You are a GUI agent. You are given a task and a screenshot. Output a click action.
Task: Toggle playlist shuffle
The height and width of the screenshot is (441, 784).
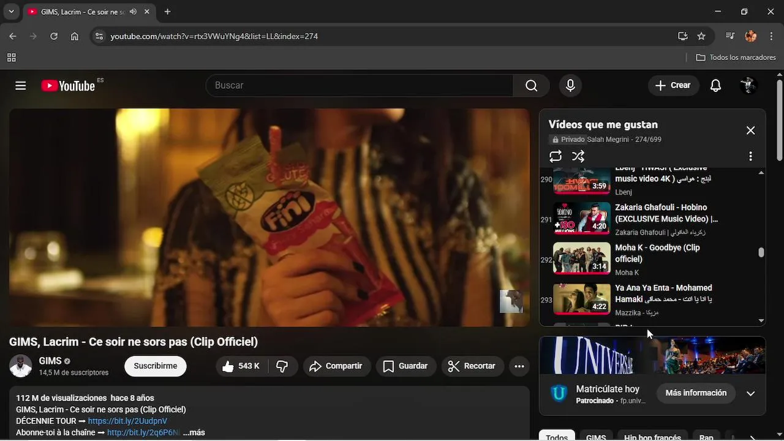pos(578,157)
